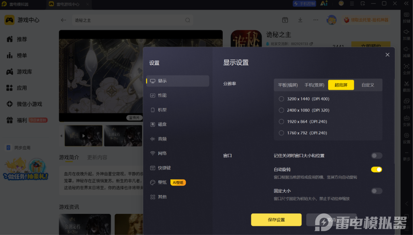The image size is (413, 235).
Task: Open 微信小游戏 in game center sidebar
Action: pyautogui.click(x=25, y=104)
